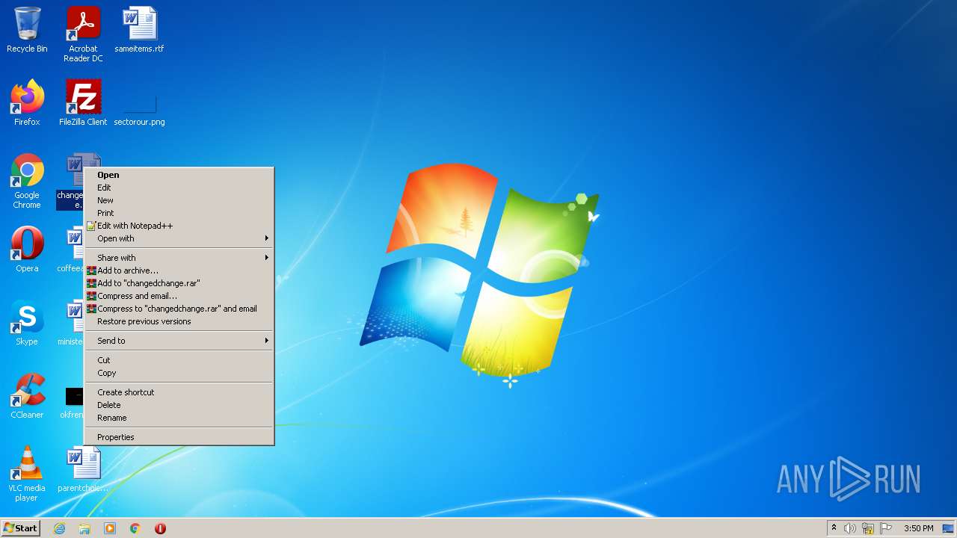Choose Properties in the context menu
The width and height of the screenshot is (957, 538).
(179, 437)
